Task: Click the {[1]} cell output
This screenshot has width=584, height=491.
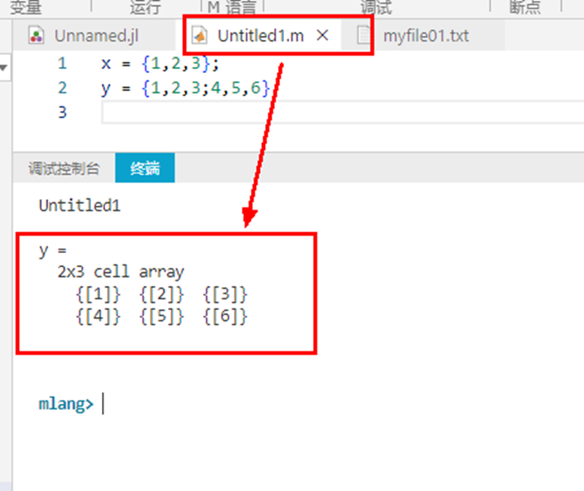Action: point(99,295)
